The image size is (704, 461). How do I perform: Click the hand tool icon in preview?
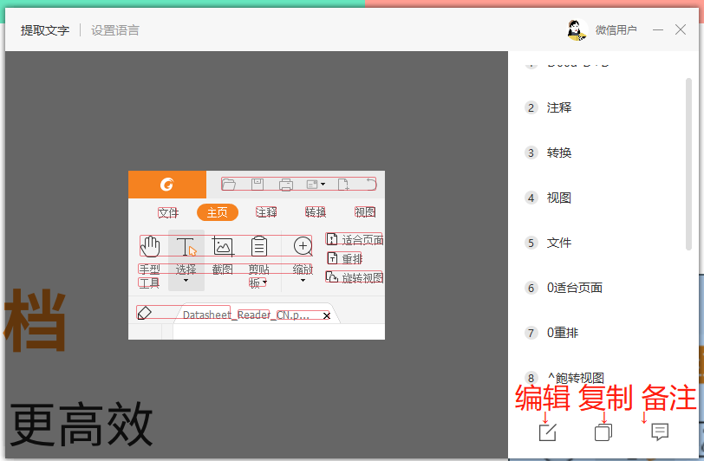(x=150, y=246)
